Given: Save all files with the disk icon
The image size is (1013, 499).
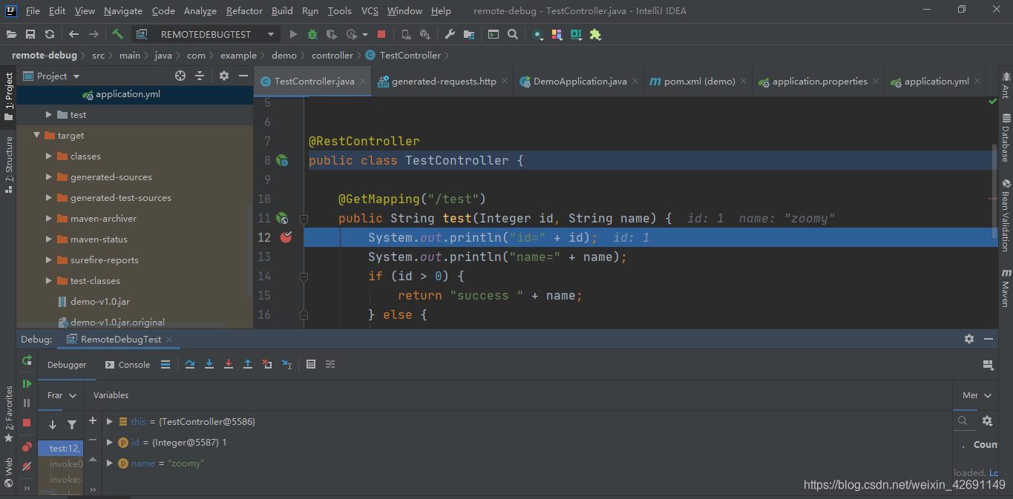Looking at the screenshot, I should click(30, 34).
